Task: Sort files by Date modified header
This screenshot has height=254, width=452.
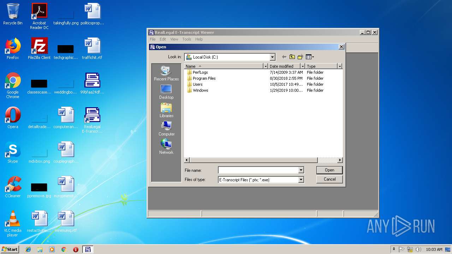Action: [284, 66]
